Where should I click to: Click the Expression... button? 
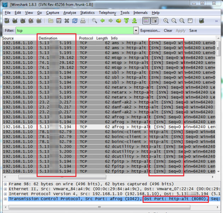pyautogui.click(x=150, y=31)
